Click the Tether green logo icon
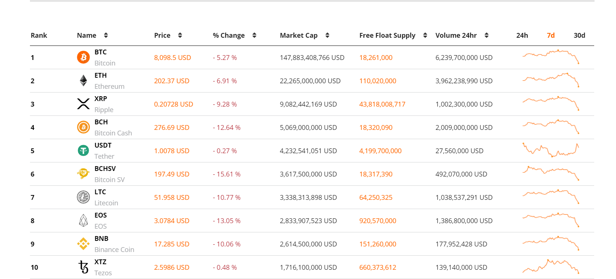This screenshot has width=616, height=279. click(x=83, y=151)
